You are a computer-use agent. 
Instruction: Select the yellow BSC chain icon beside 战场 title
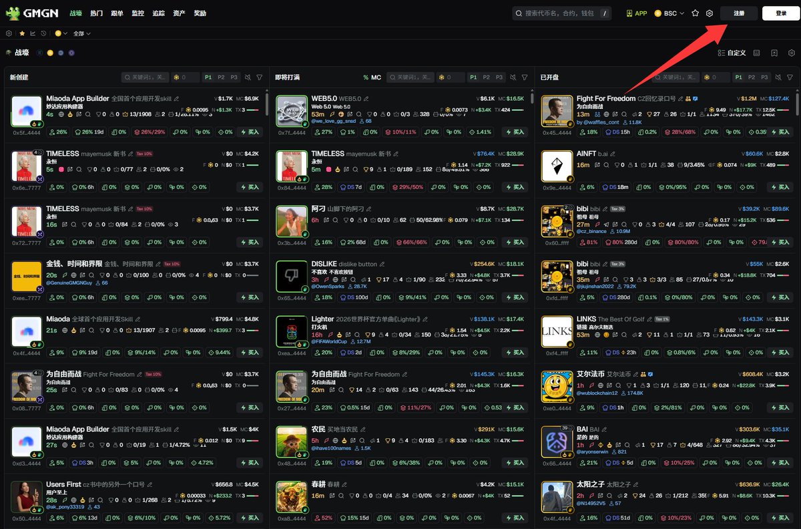(50, 53)
